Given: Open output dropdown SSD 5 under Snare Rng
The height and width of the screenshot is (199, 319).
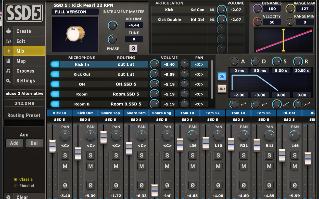Looking at the screenshot, I should coord(161,120).
